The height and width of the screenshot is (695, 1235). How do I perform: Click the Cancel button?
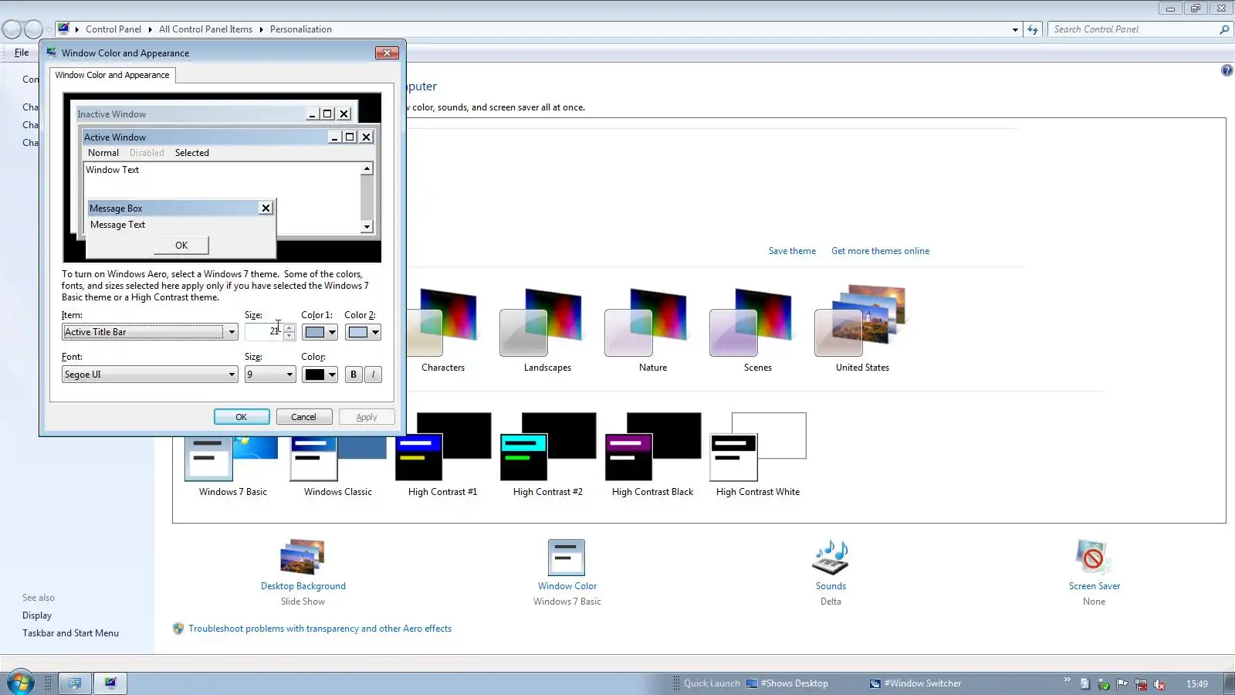coord(303,417)
